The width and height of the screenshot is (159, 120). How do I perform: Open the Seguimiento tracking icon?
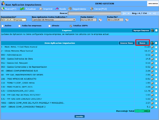click(x=70, y=9)
